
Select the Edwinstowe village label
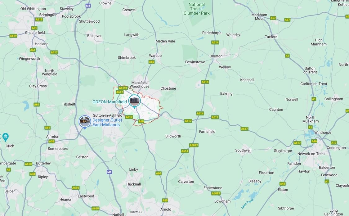(195, 62)
